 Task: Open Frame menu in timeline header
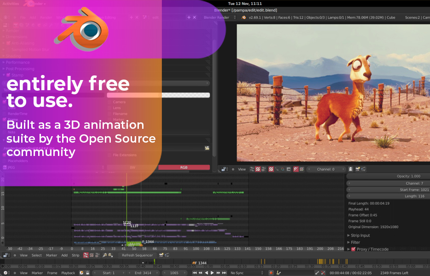coord(52,273)
